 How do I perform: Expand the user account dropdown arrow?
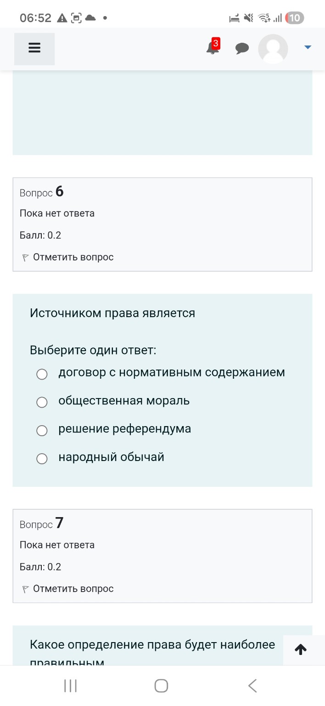click(x=308, y=46)
